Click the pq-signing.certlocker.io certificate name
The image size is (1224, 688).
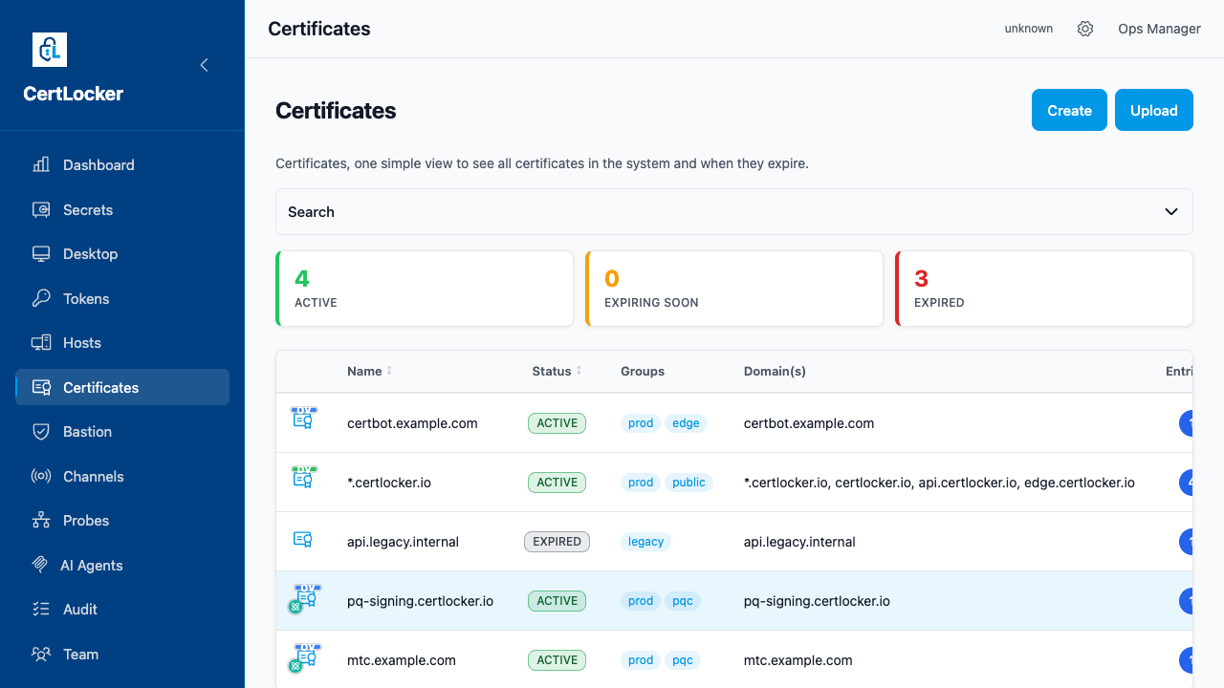point(421,601)
